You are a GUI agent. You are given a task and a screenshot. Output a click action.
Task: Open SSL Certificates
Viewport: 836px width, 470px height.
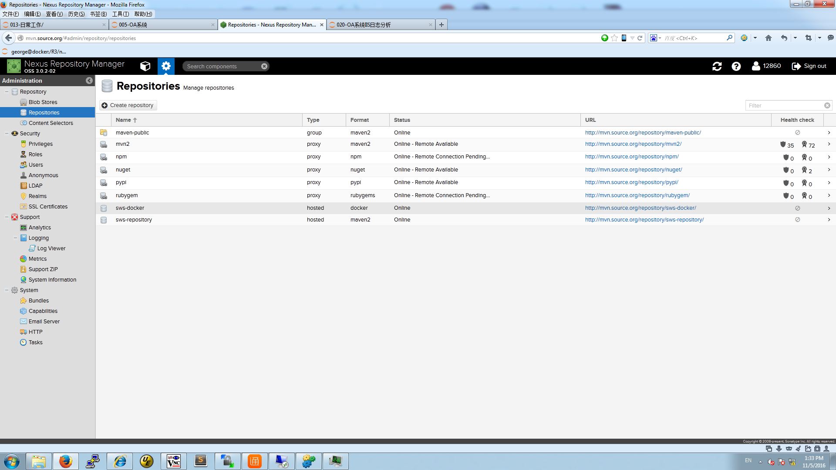click(48, 207)
